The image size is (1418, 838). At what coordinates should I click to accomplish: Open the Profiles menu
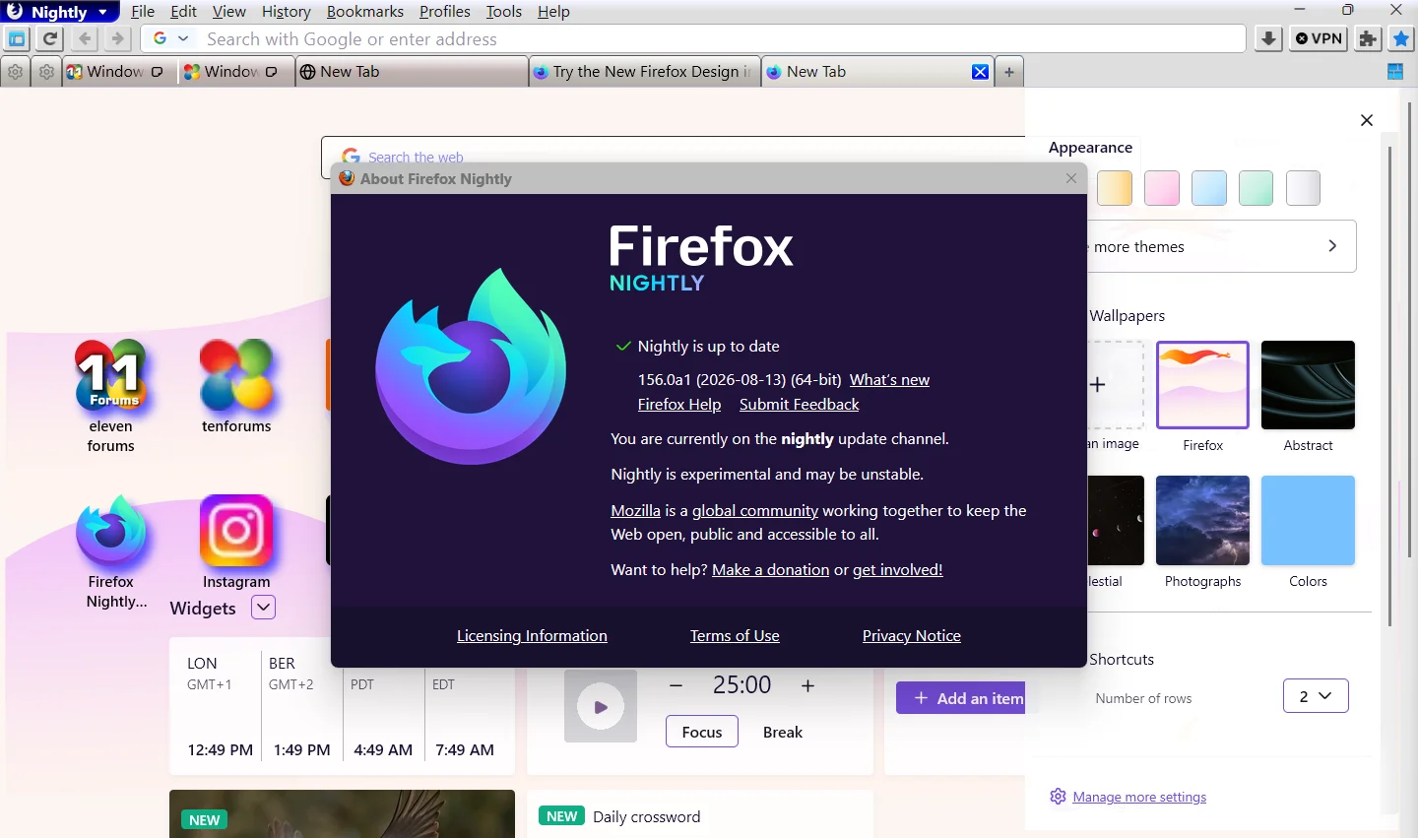445,12
